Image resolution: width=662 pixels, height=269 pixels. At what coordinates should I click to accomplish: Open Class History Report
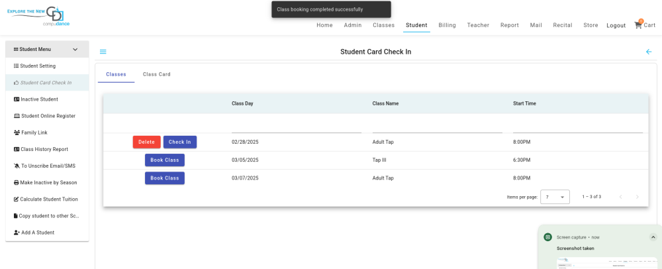[x=47, y=149]
